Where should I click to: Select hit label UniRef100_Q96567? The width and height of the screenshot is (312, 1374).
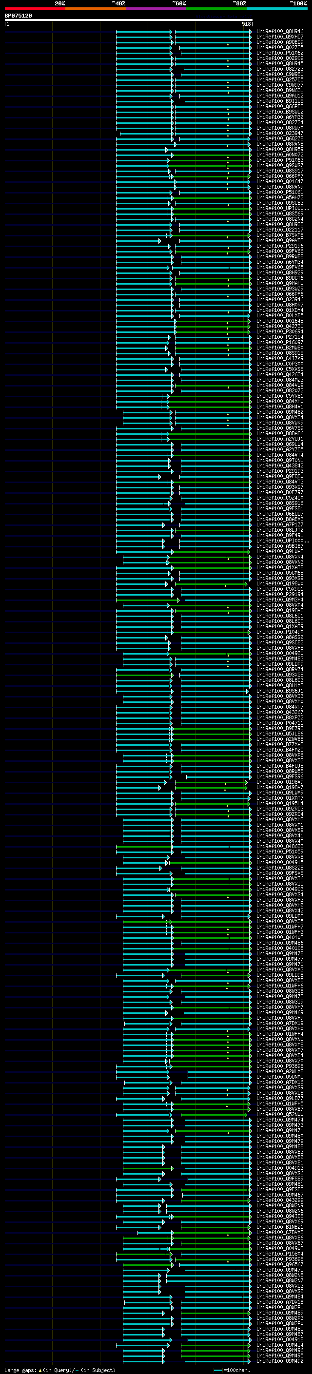[x=280, y=1264]
